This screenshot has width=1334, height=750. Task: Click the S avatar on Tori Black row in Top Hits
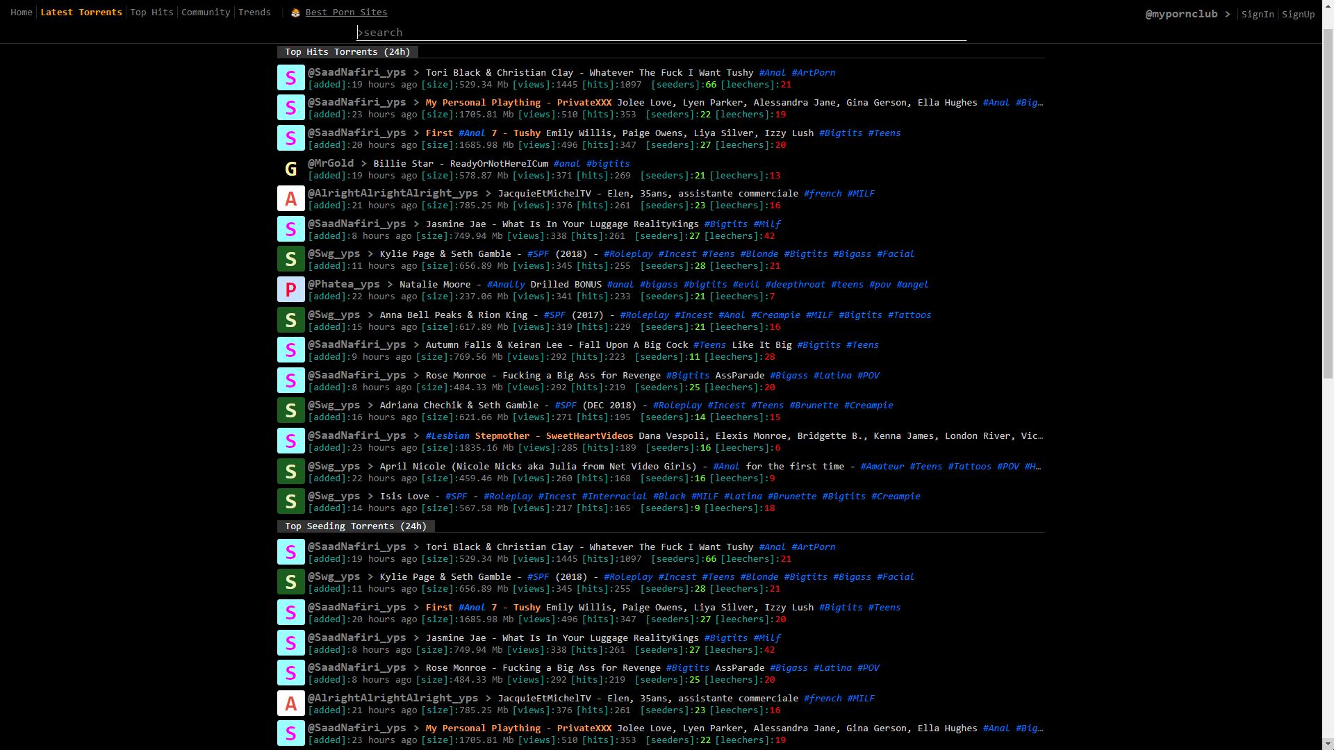tap(291, 78)
